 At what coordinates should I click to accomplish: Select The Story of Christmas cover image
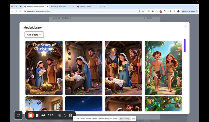click(44, 68)
